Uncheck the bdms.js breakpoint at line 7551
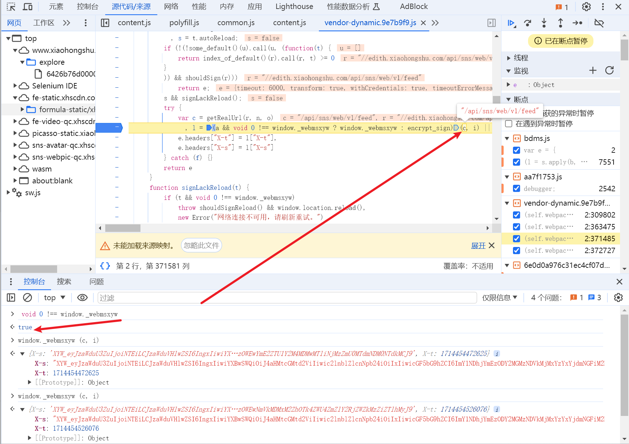The height and width of the screenshot is (444, 629). tap(517, 162)
